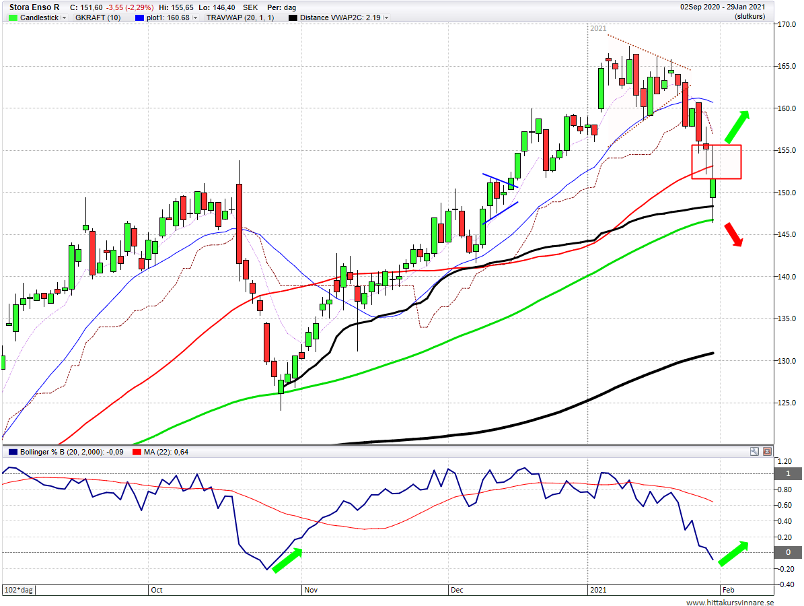Select the TRAVWAP (20, 1, 1) indicator label
The width and height of the screenshot is (804, 606).
click(x=240, y=18)
